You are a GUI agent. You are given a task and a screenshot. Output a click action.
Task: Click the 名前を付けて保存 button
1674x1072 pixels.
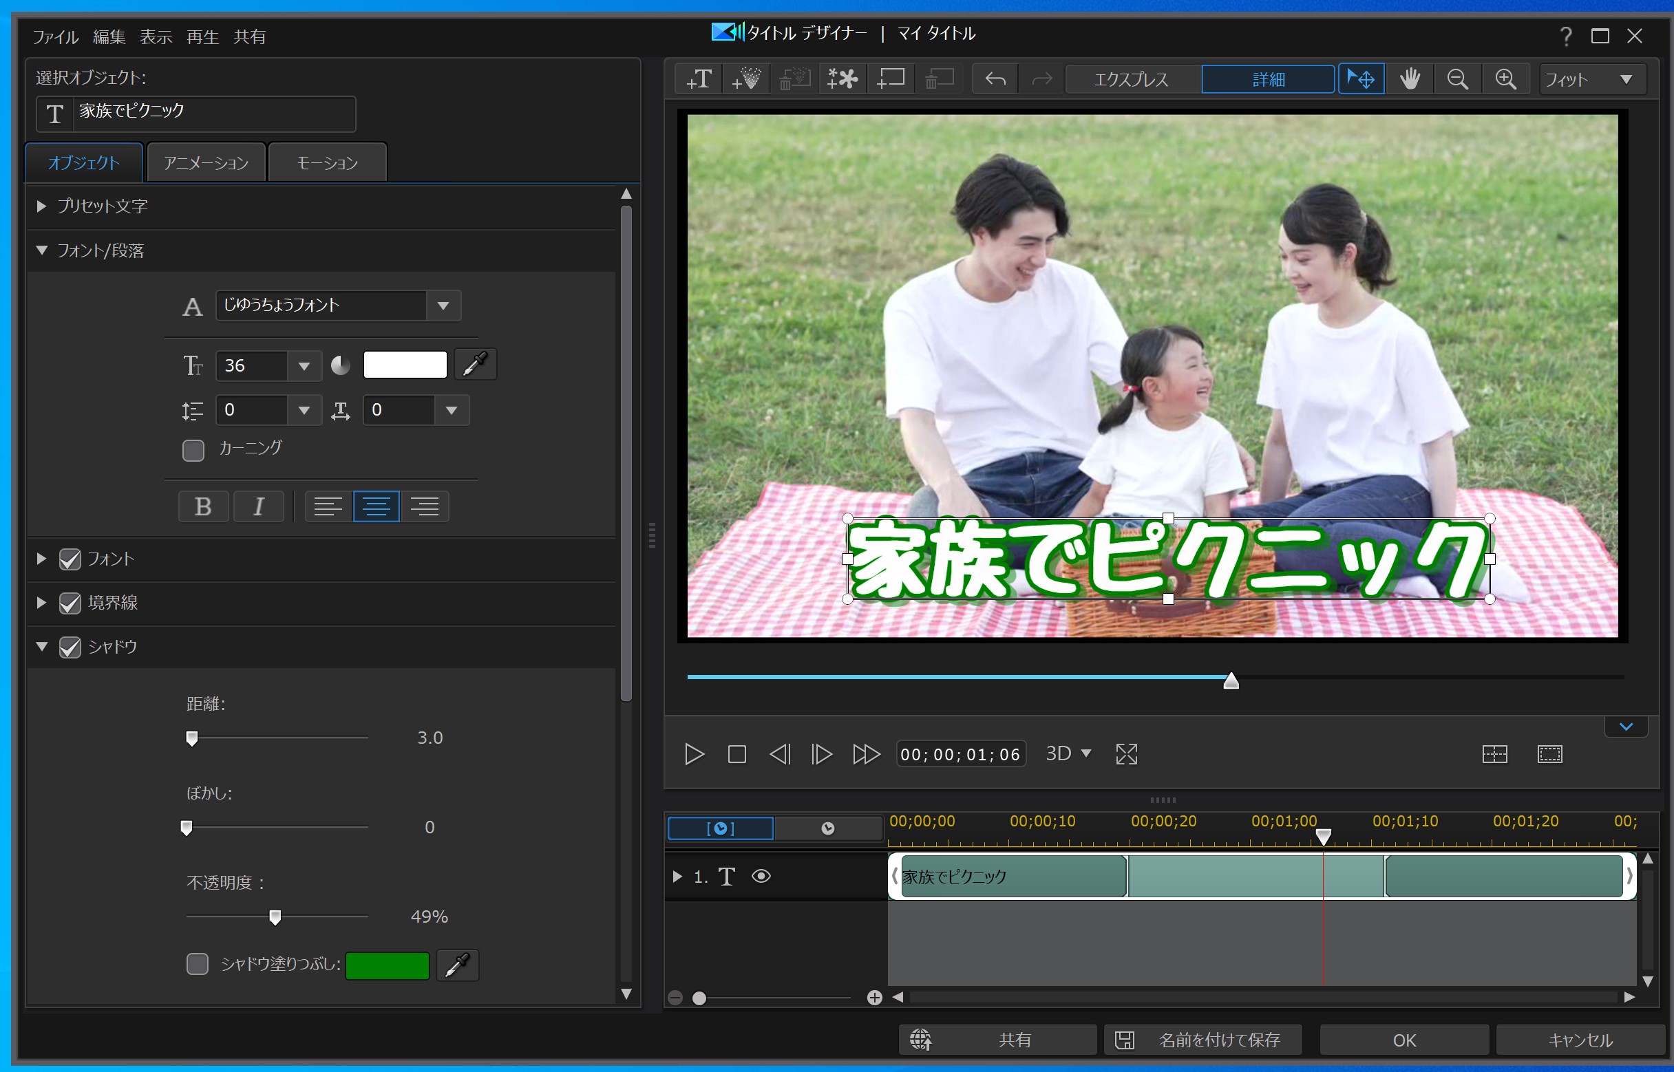[1202, 1040]
